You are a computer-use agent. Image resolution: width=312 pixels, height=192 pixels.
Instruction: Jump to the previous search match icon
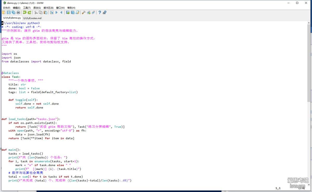pyautogui.click(x=61, y=12)
